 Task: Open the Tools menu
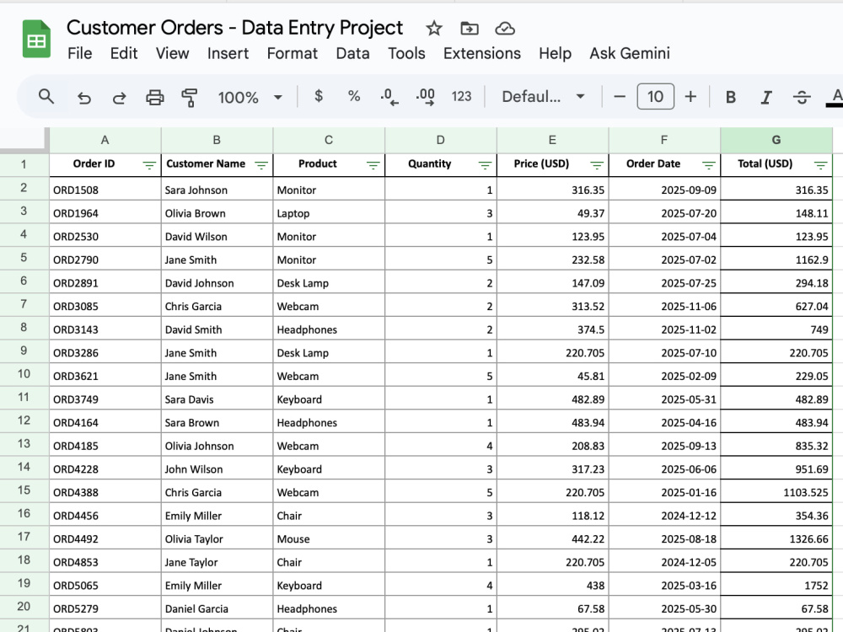click(x=406, y=53)
